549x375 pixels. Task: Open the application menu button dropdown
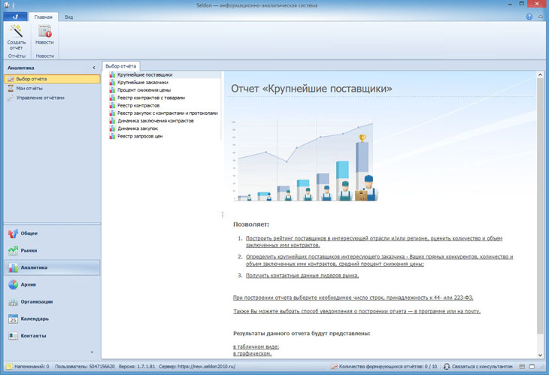point(14,16)
